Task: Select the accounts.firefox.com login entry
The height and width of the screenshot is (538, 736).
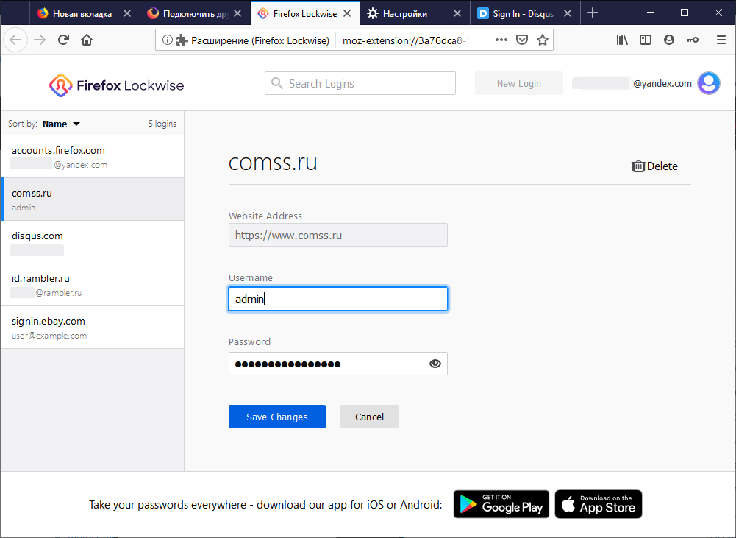Action: point(93,157)
